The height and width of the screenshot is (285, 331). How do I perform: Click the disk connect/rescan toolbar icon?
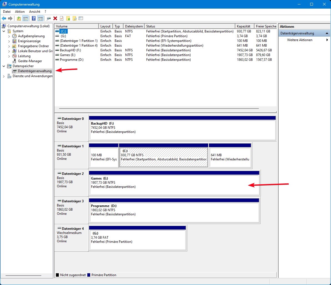pos(49,18)
